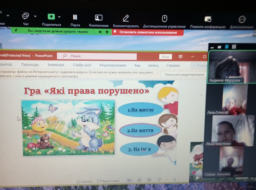Screen dimensions: 256x190
Task: Click the Вход sign-in button
Action: click(165, 56)
